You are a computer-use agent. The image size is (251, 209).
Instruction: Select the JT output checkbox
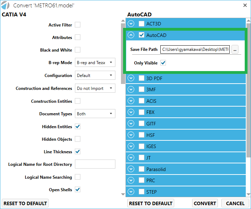coord(142,157)
